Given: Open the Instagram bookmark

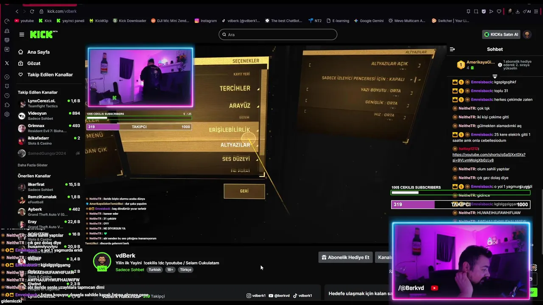Looking at the screenshot, I should (x=206, y=21).
